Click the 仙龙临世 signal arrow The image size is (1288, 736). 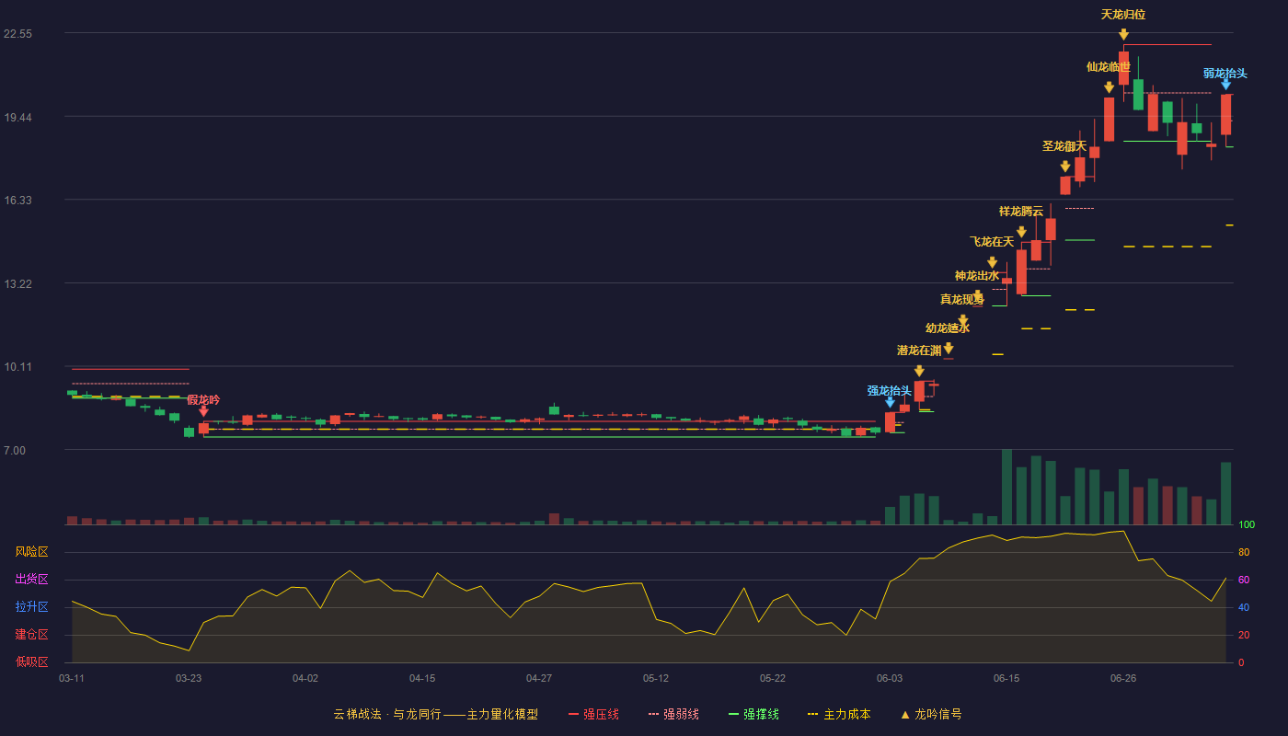[1109, 87]
